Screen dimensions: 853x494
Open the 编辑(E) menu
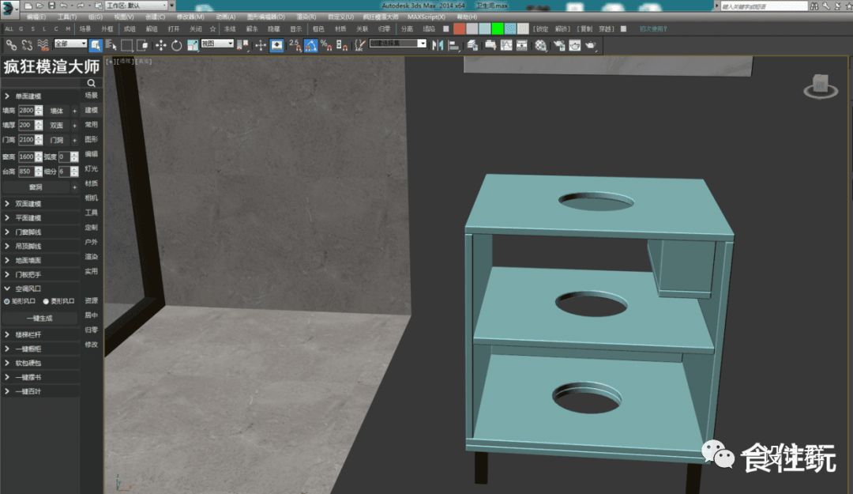point(36,17)
